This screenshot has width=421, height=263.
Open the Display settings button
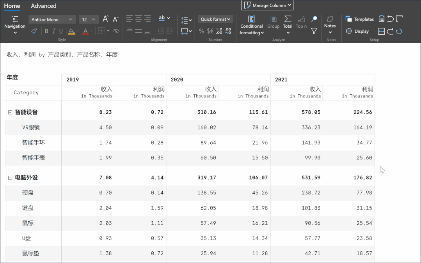pyautogui.click(x=357, y=32)
